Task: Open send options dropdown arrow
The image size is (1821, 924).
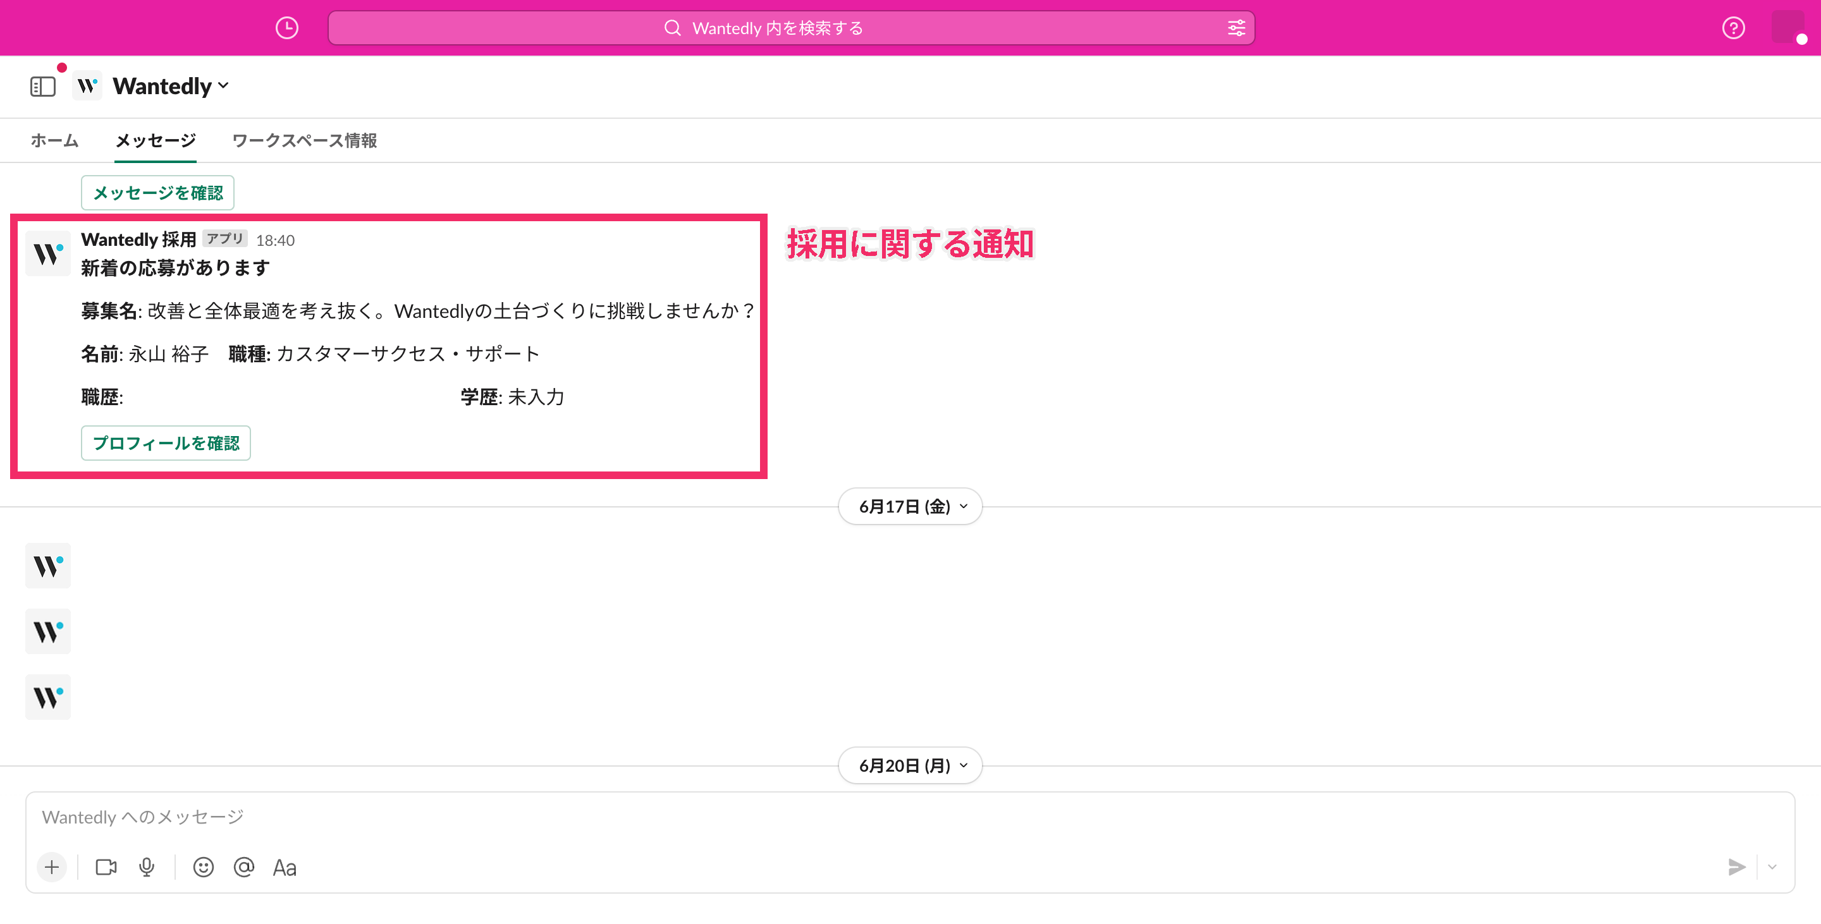Action: [1772, 866]
